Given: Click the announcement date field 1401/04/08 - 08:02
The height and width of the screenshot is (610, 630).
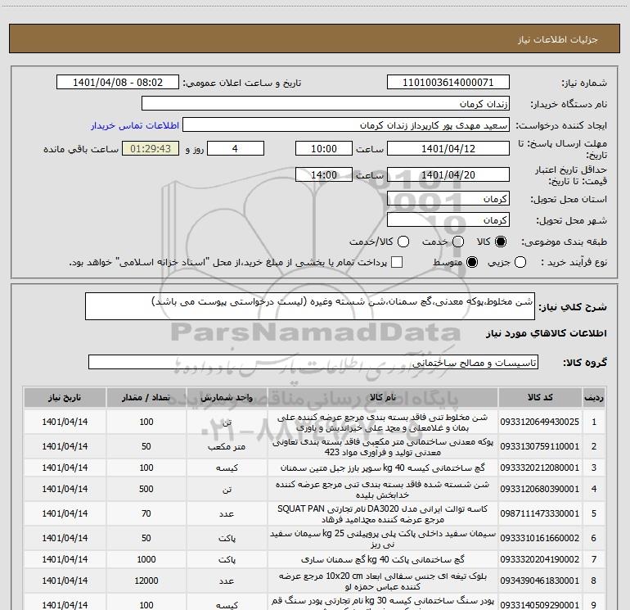Looking at the screenshot, I should [118, 83].
